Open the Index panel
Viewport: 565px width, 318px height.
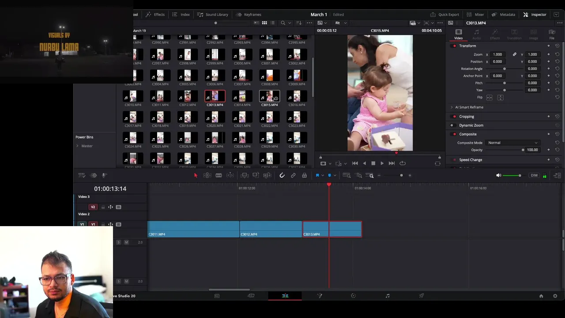181,15
